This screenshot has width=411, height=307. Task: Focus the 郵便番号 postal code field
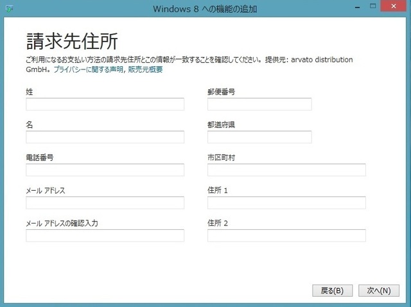(259, 104)
